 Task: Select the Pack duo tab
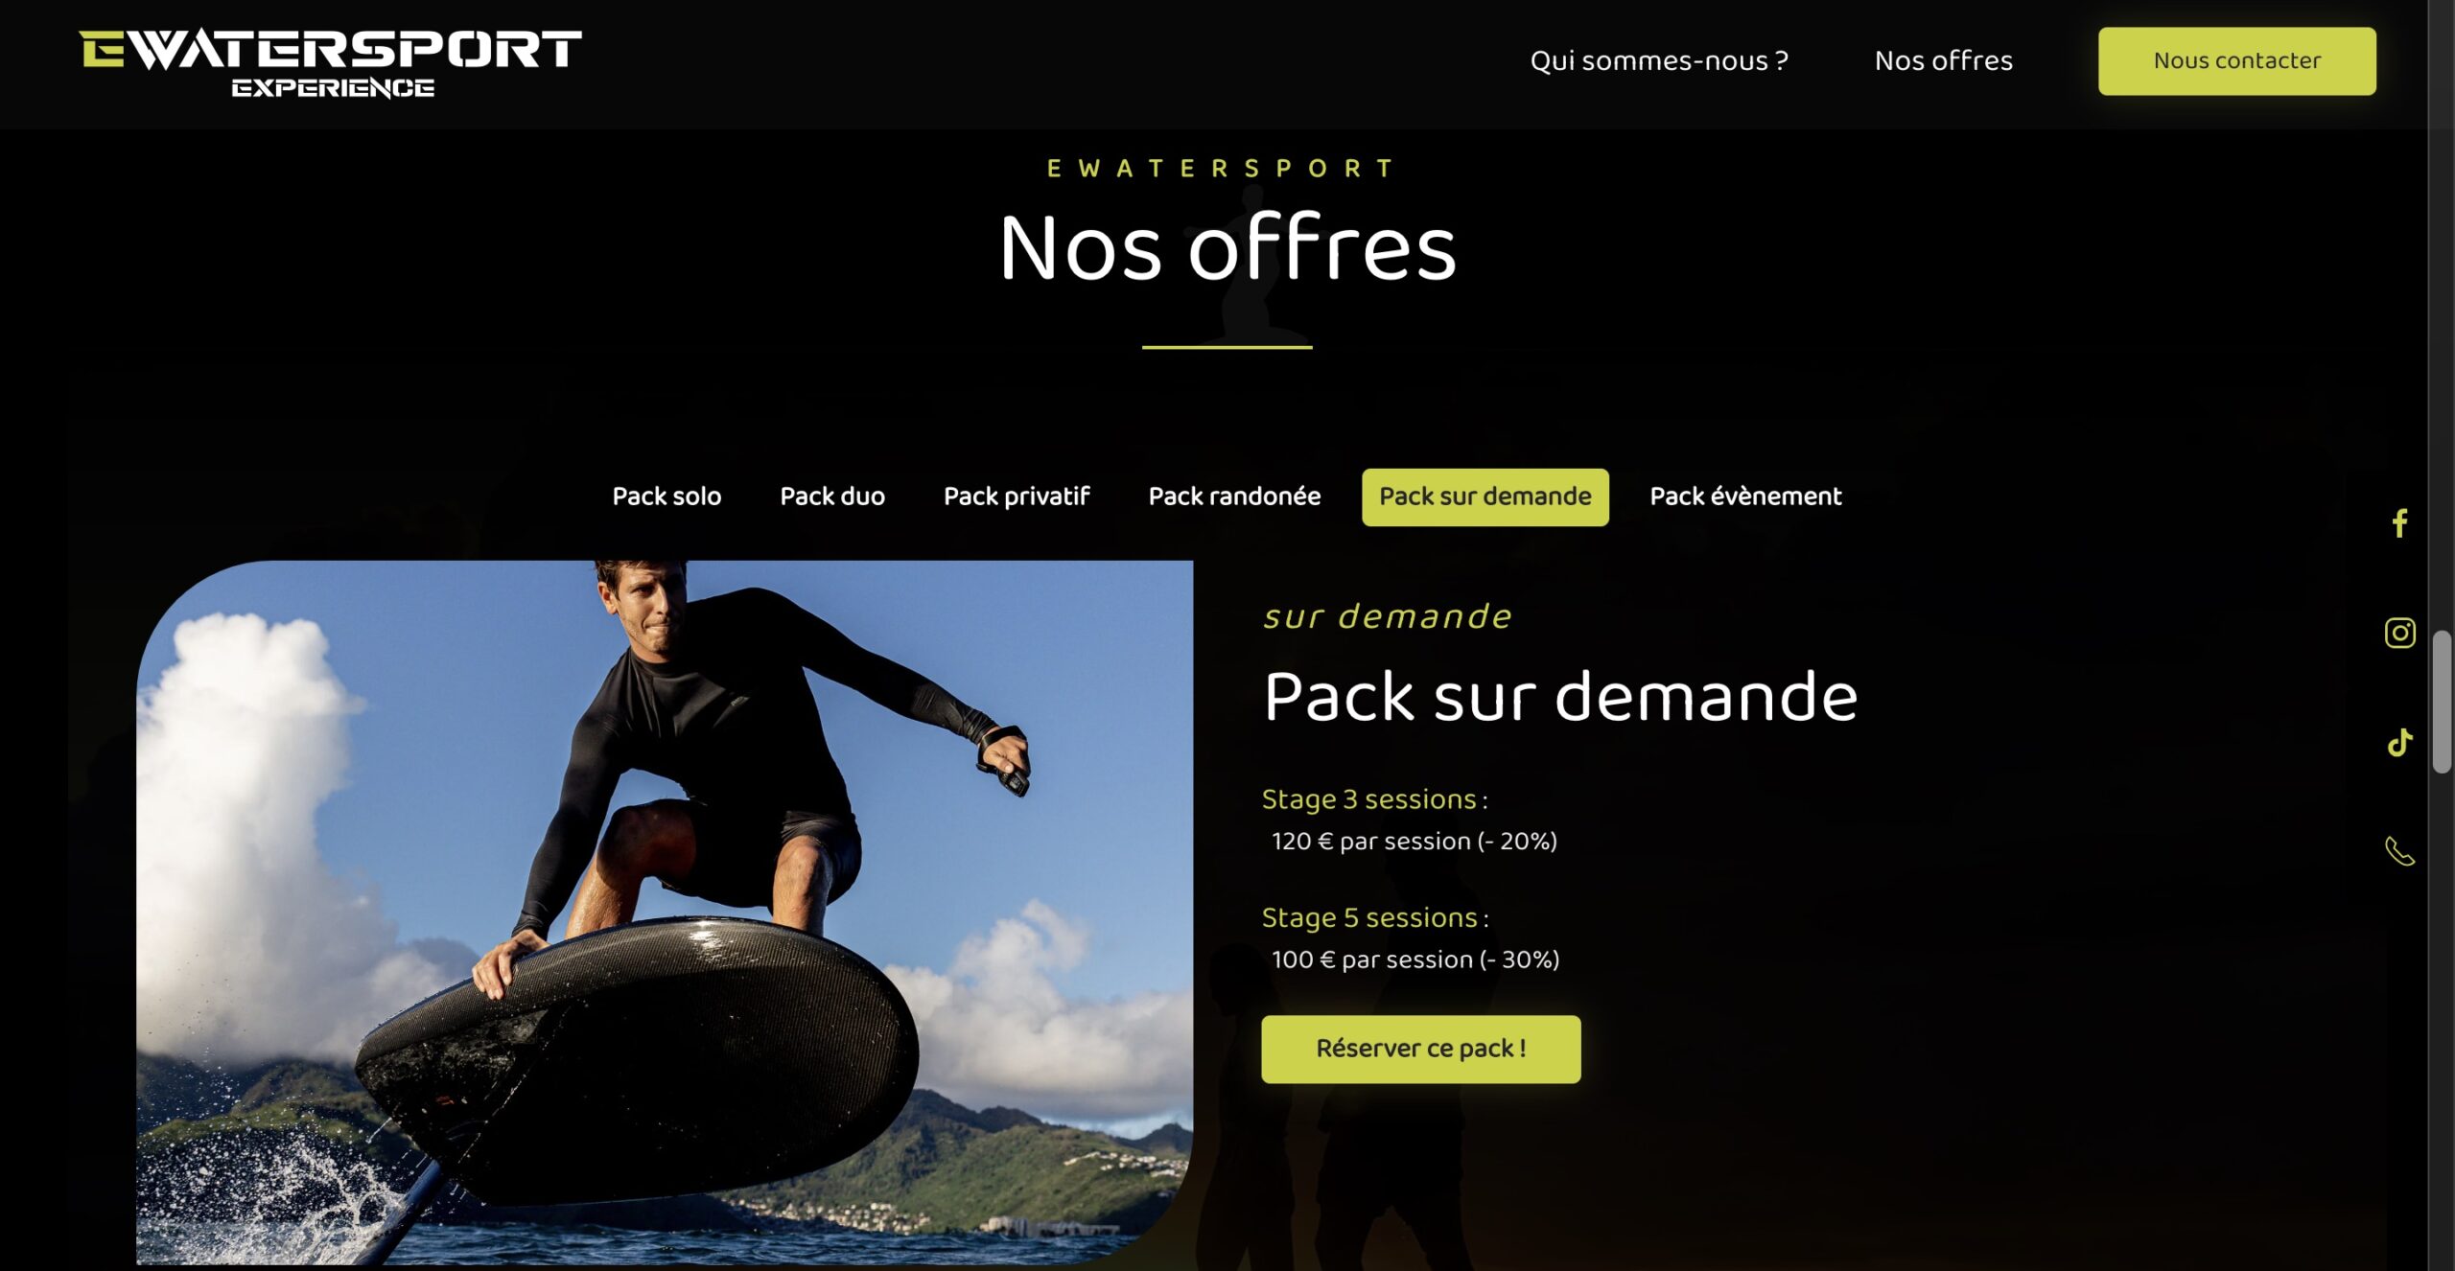[x=832, y=497]
